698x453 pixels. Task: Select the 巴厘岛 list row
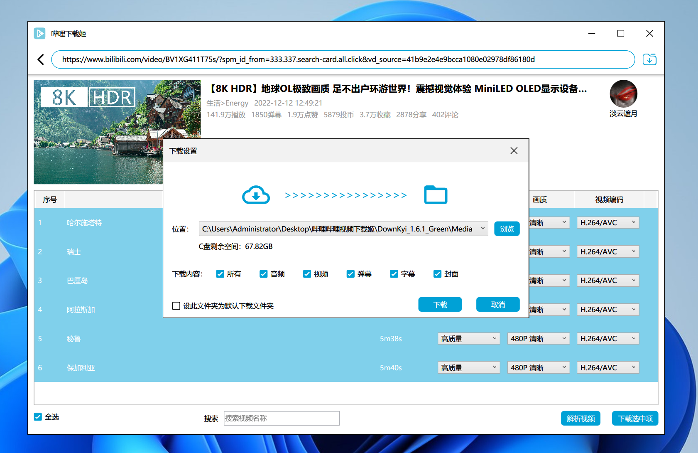click(x=99, y=281)
